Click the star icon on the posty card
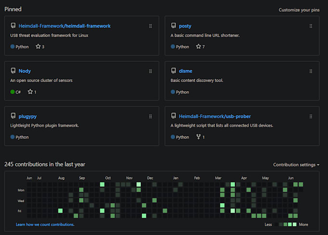 tap(198, 47)
